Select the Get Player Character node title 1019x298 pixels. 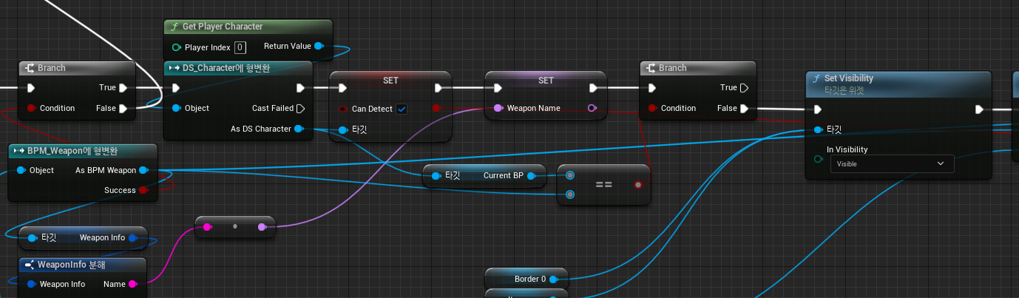[222, 27]
